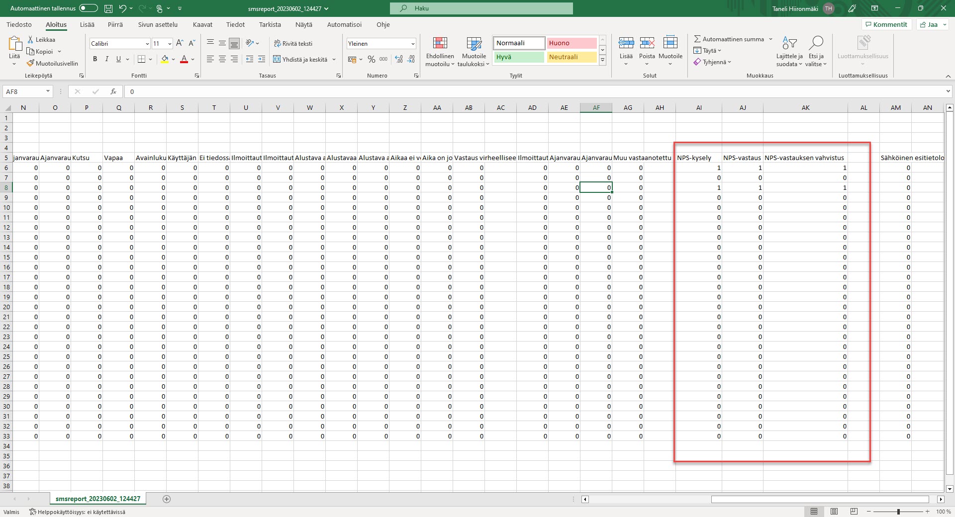Open the Kaavat ribbon tab
This screenshot has width=955, height=517.
click(202, 24)
